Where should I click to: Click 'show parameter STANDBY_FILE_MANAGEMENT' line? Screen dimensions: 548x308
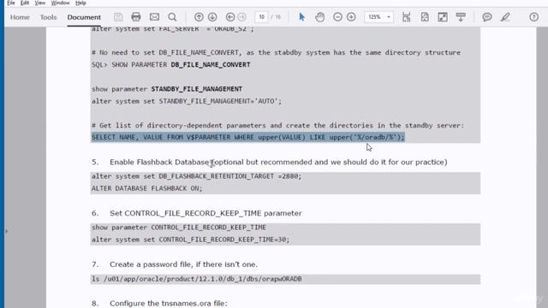click(x=167, y=89)
